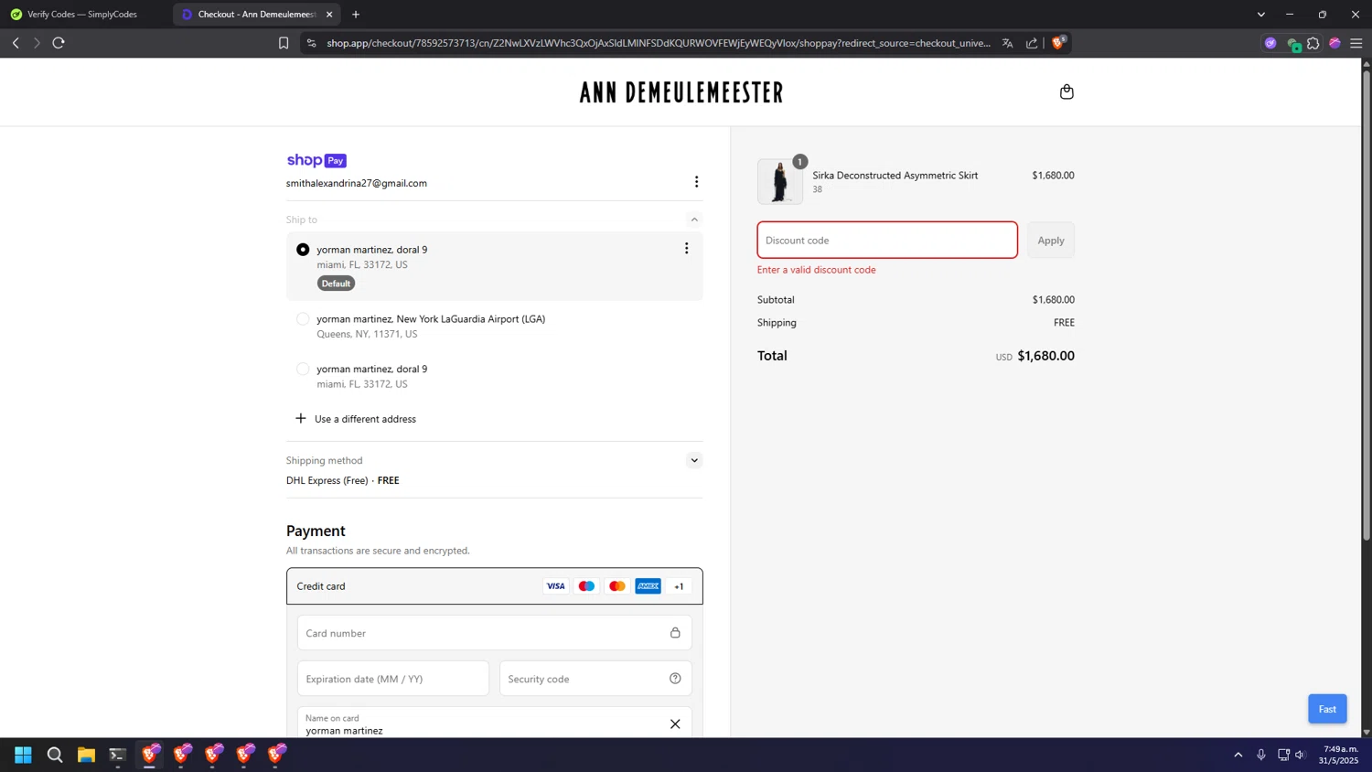This screenshot has height=772, width=1372.
Task: Focus the Expiration date field
Action: (393, 679)
